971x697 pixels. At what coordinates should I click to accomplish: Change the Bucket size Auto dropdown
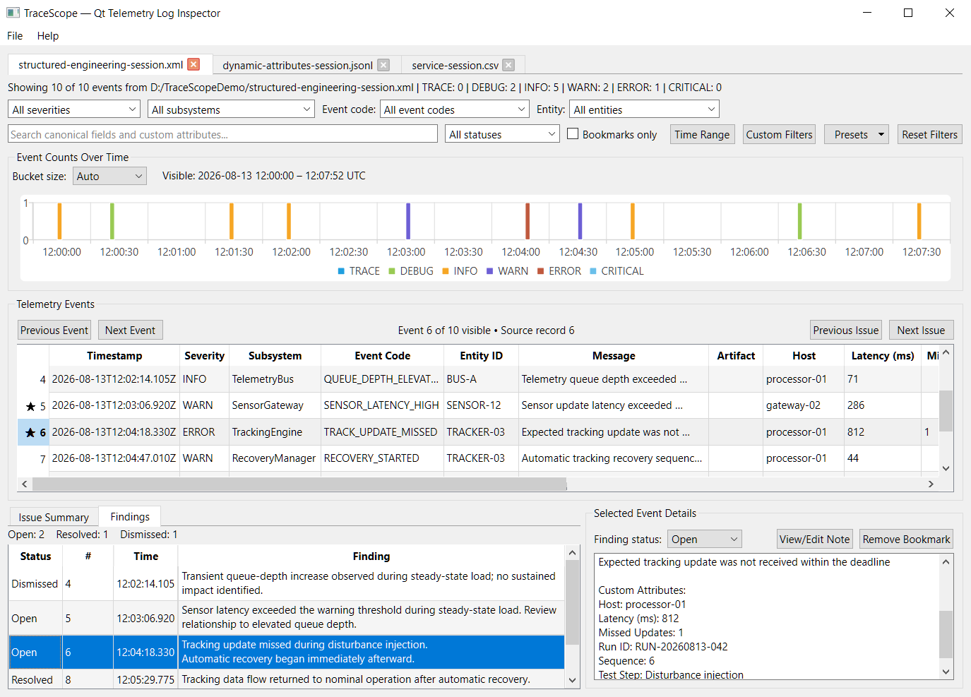click(109, 176)
